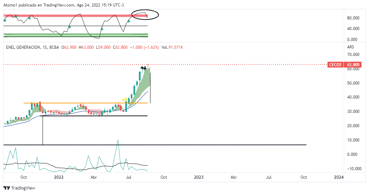Click the first Jul label on time axis
The height and width of the screenshot is (194, 369).
click(x=128, y=177)
